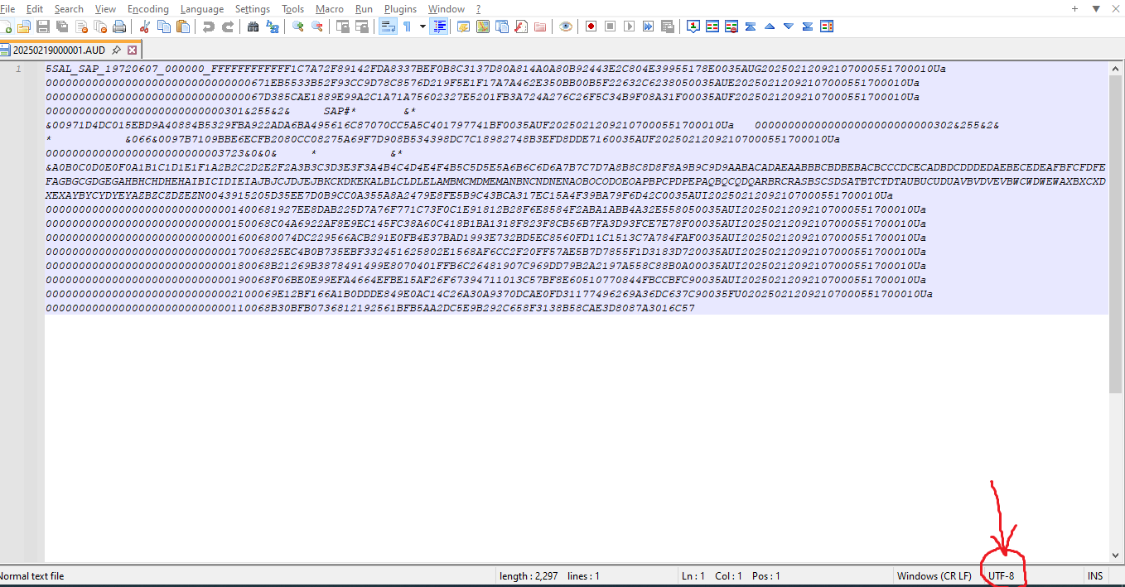Close the current document via toolbar Close icon
The width and height of the screenshot is (1125, 587).
[81, 26]
